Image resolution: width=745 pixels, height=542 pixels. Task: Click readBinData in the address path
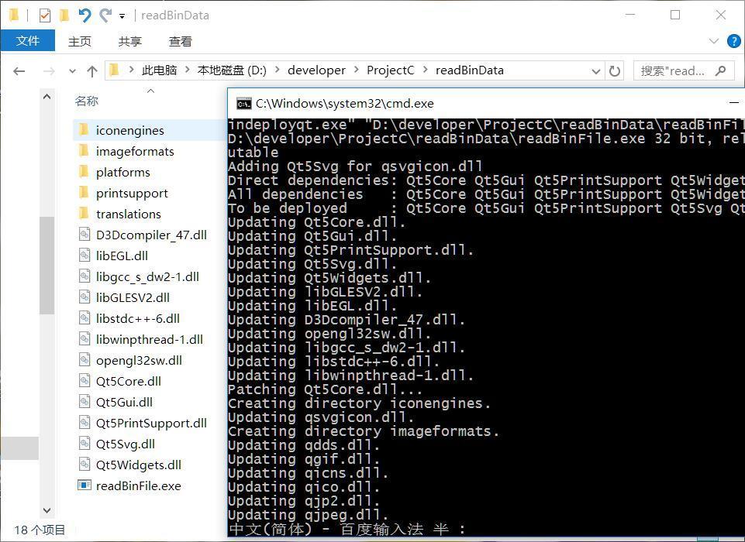pos(470,70)
